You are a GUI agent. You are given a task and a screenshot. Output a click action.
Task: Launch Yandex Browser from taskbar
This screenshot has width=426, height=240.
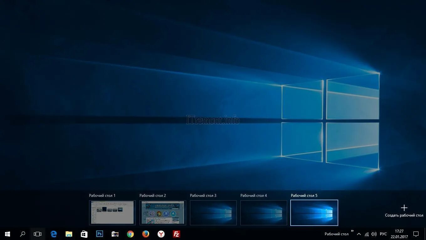(161, 234)
